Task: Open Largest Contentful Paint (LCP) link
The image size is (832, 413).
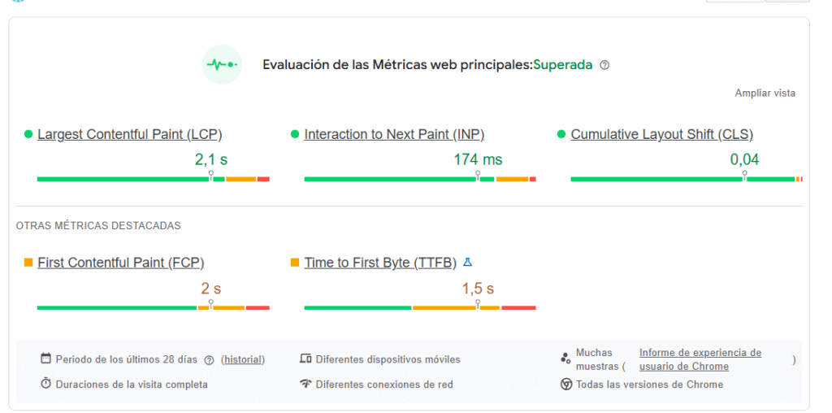Action: click(x=130, y=134)
